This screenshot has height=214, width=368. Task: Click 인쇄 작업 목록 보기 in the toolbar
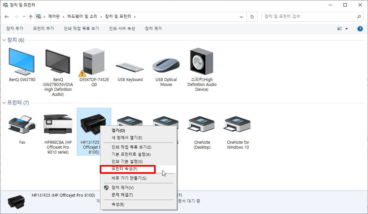(81, 29)
